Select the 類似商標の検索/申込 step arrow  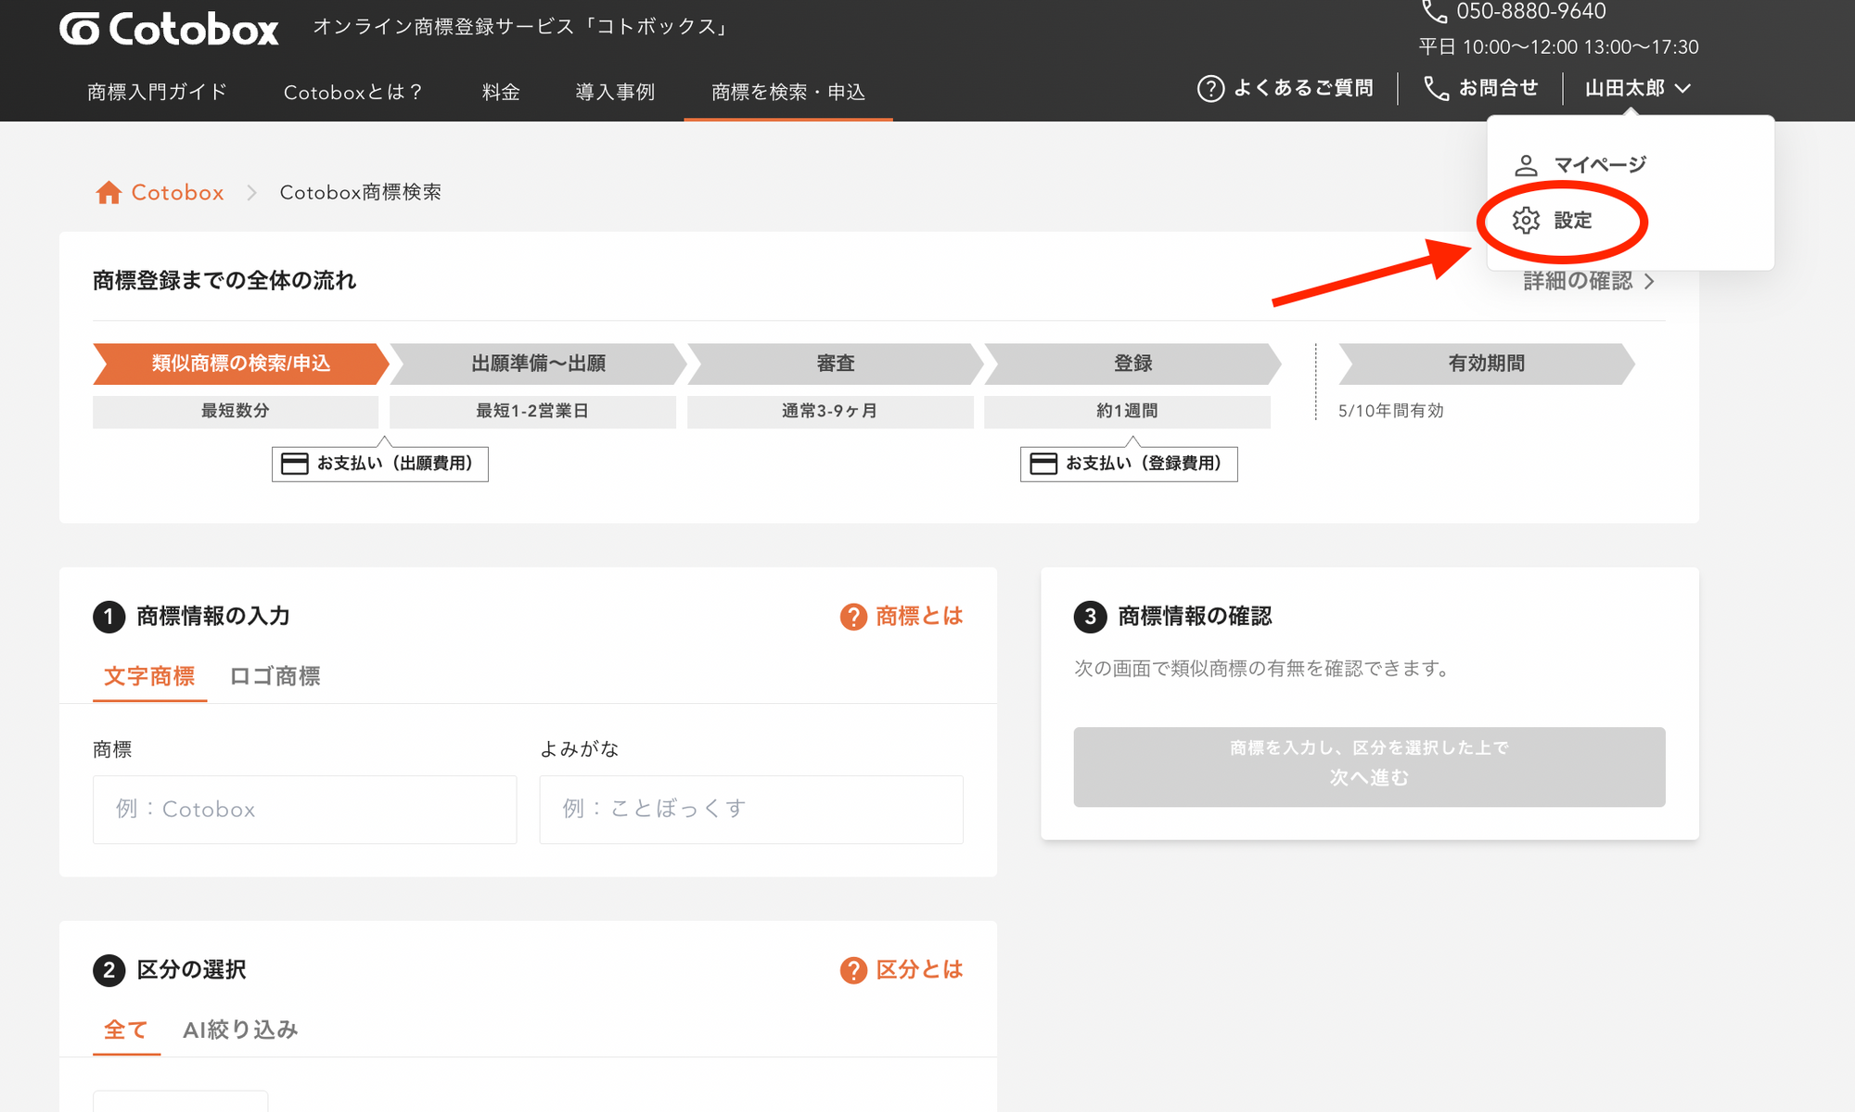click(240, 364)
